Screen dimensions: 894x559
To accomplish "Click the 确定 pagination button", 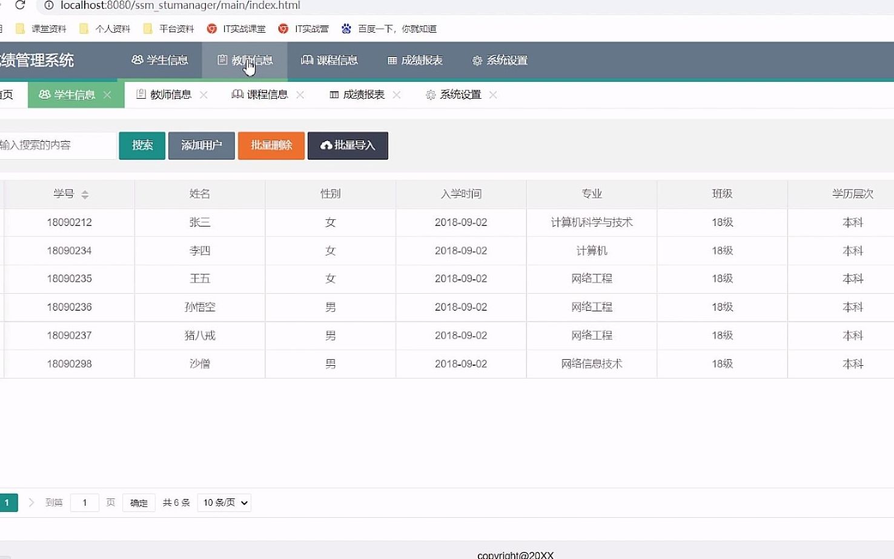I will (139, 503).
